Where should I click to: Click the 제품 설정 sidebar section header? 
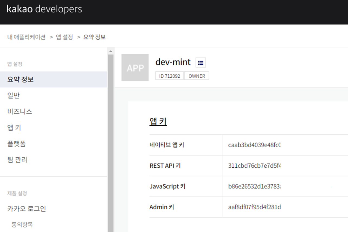click(x=17, y=193)
